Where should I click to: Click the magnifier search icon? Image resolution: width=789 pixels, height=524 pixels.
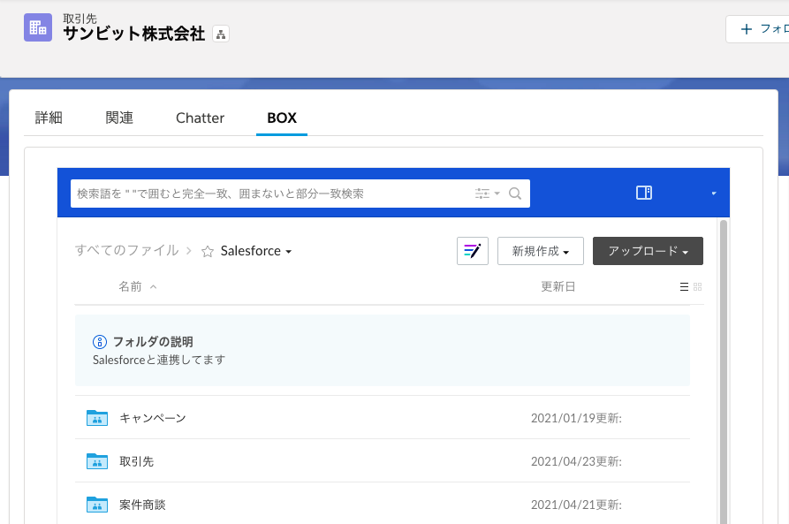click(x=515, y=194)
